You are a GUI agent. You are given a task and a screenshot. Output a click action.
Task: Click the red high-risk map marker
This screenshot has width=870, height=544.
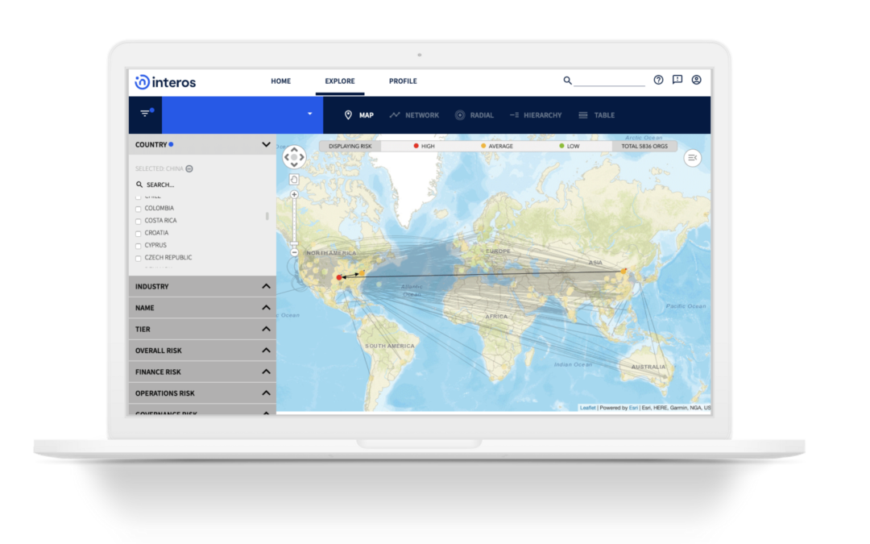click(339, 277)
